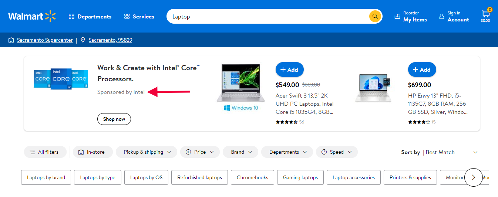Image resolution: width=498 pixels, height=197 pixels.
Task: Select the Printers & supplies chip
Action: coord(410,177)
